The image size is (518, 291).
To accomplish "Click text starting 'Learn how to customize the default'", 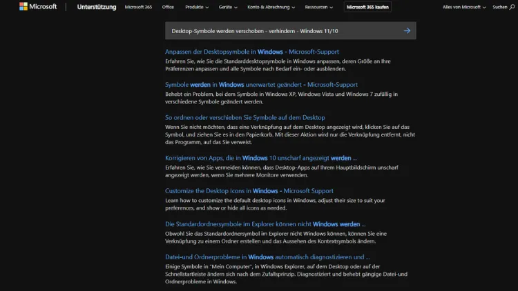I will pos(275,204).
